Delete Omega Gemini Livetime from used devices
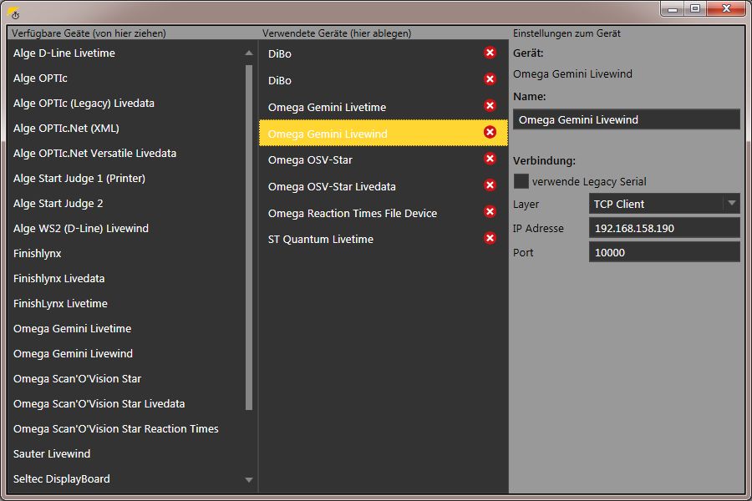 pyautogui.click(x=490, y=106)
